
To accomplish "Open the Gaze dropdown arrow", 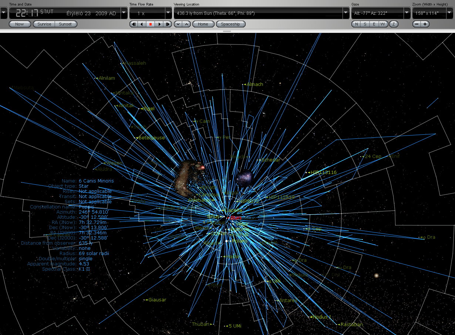I will 407,13.
